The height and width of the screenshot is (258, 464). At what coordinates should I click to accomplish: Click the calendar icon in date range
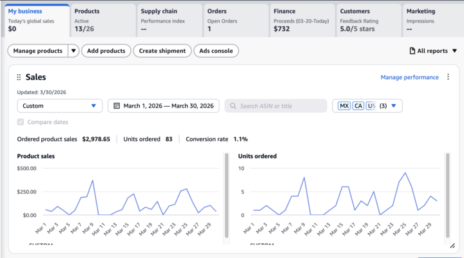pyautogui.click(x=117, y=106)
